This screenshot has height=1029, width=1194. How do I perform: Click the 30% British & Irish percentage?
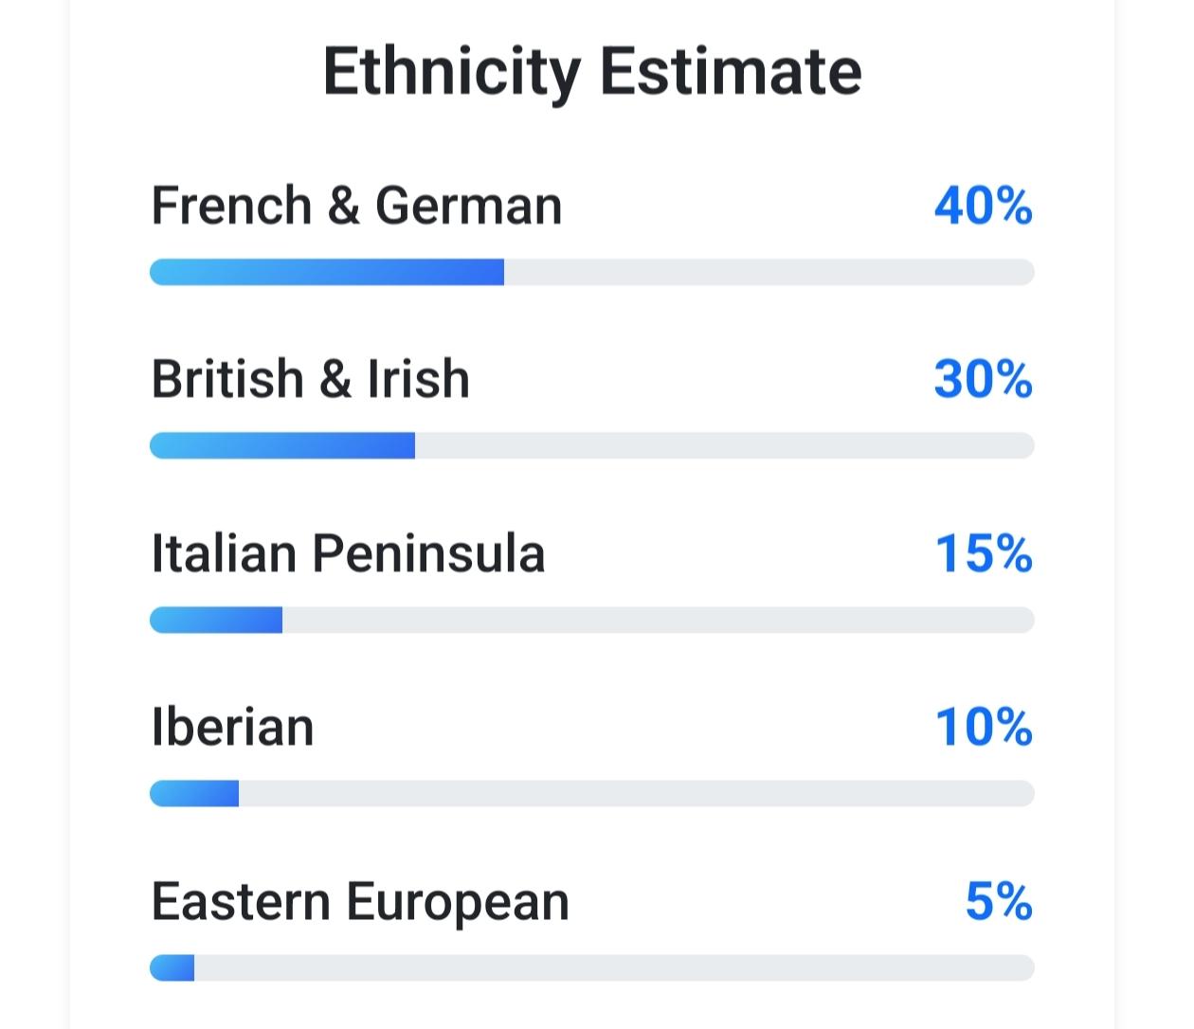pos(983,379)
